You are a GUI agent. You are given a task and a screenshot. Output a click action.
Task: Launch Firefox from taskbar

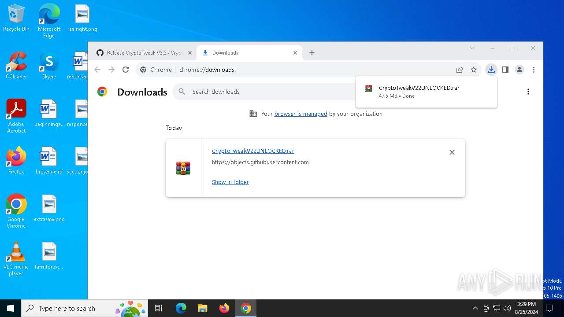224,308
